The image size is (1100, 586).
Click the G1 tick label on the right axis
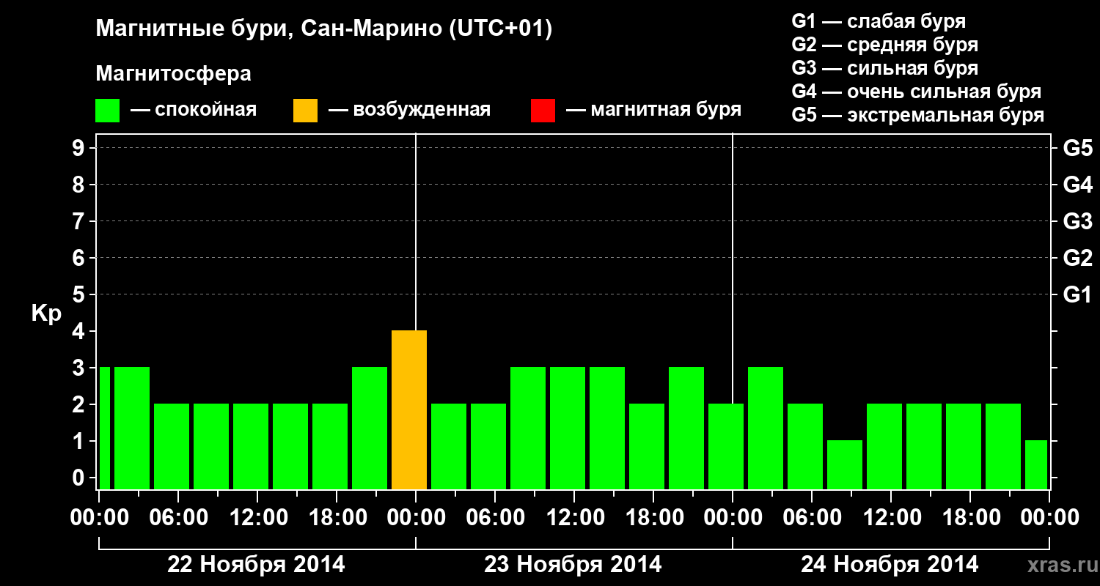tap(1078, 294)
